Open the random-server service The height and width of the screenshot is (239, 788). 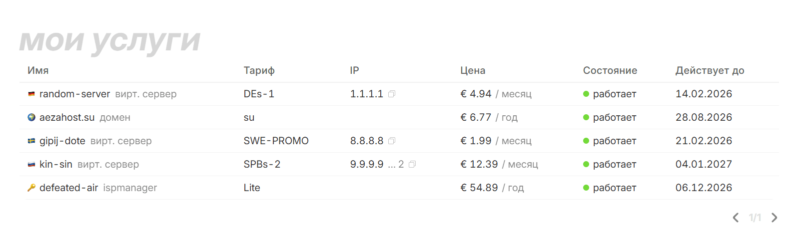pyautogui.click(x=74, y=94)
